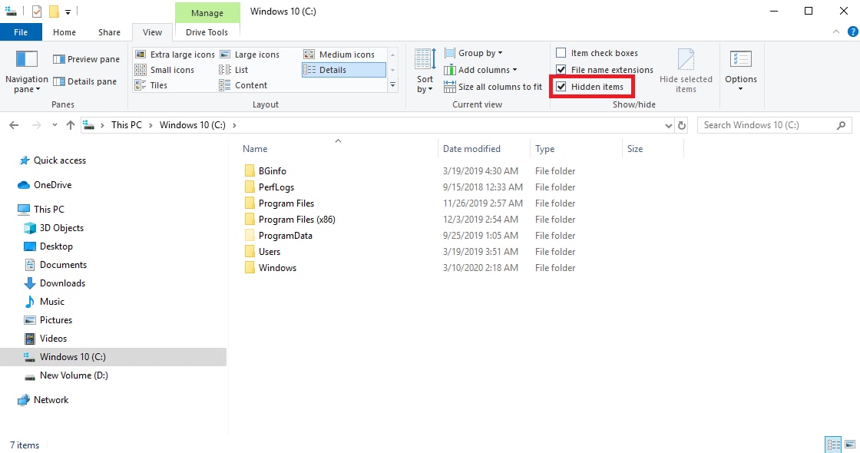Toggle the Preview pane
The image size is (860, 453).
tap(85, 59)
